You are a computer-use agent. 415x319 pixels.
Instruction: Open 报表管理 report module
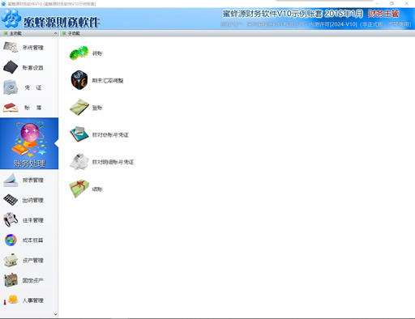coord(29,180)
